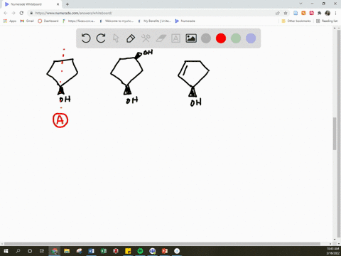Screen dimensions: 341x256
Task: Redo the last whiteboard stroke
Action: 101,38
